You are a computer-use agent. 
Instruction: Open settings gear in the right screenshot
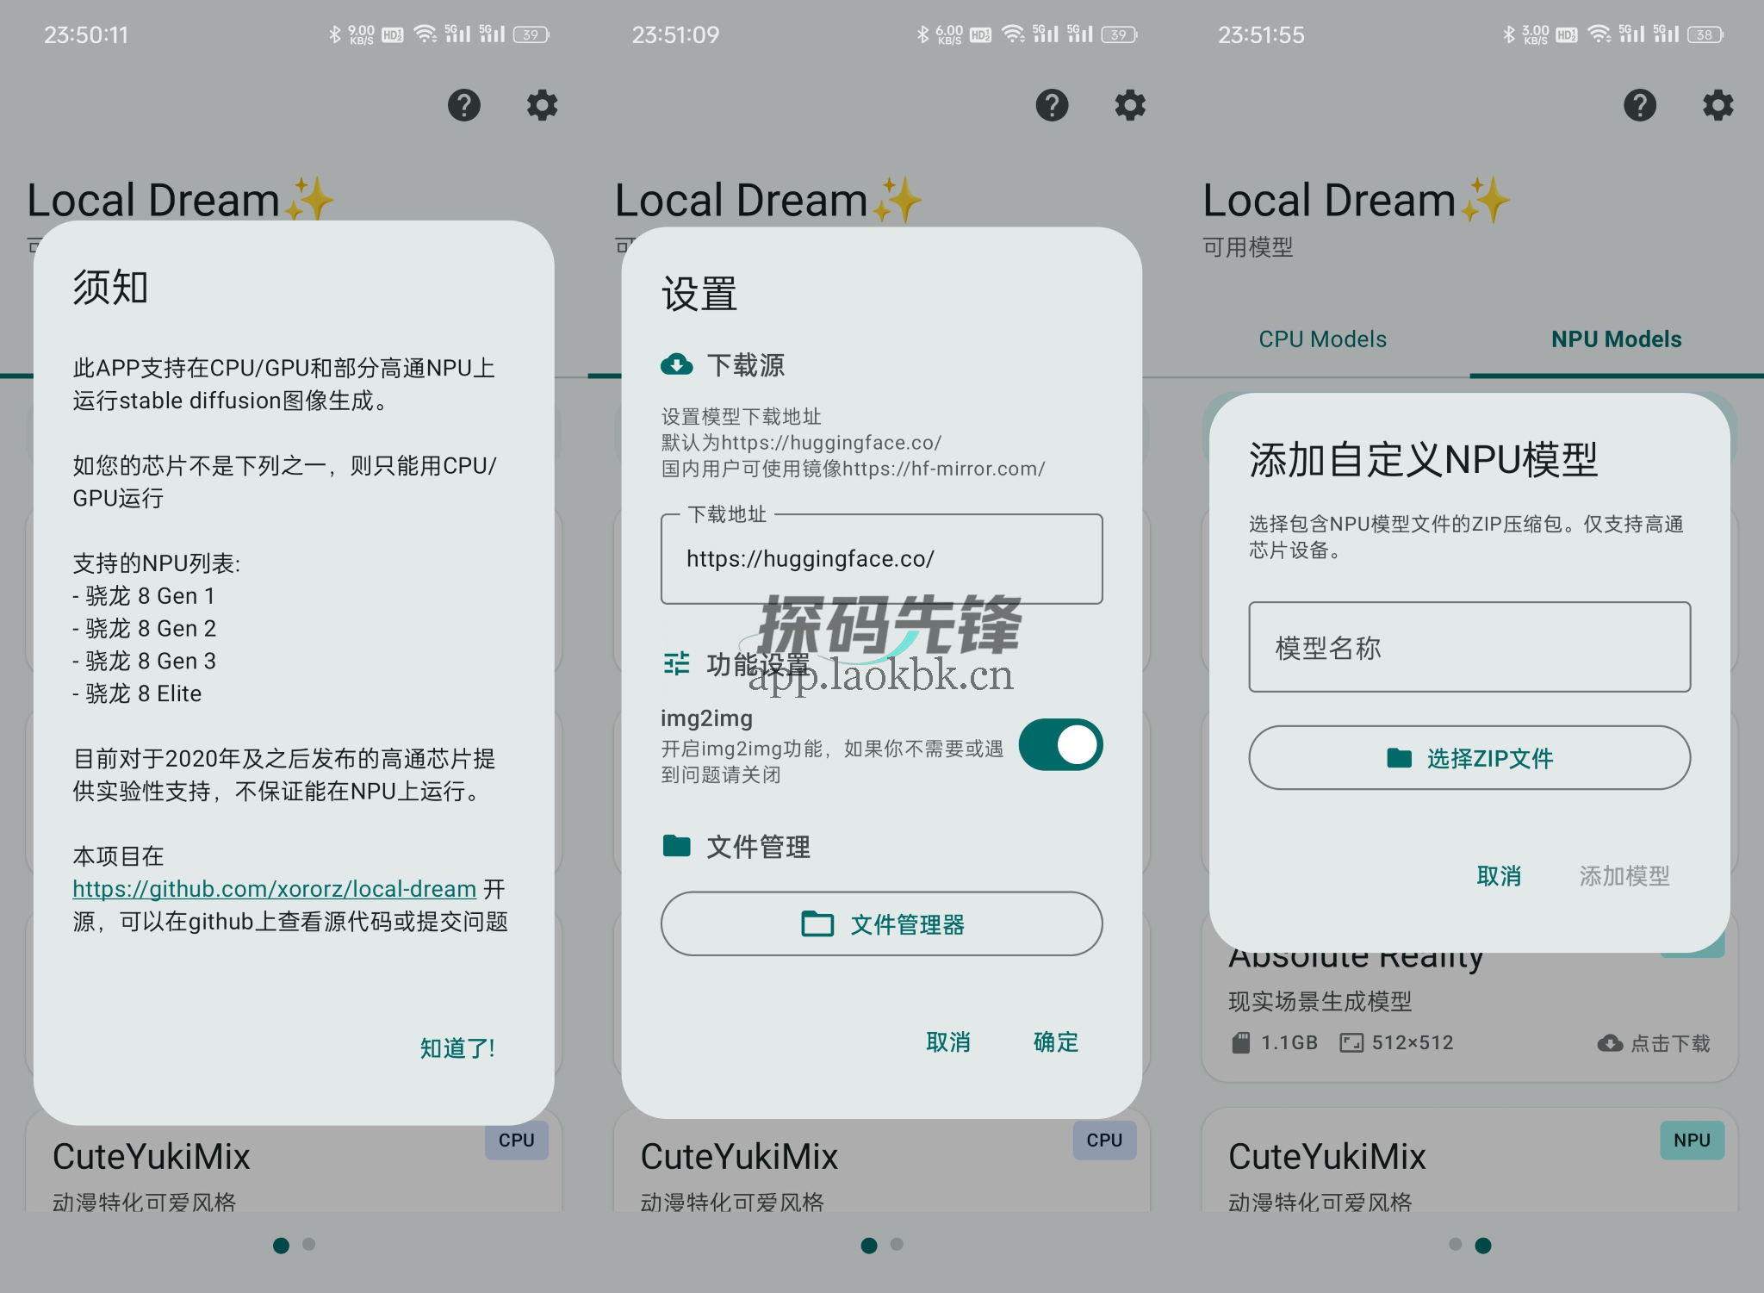pyautogui.click(x=1717, y=105)
